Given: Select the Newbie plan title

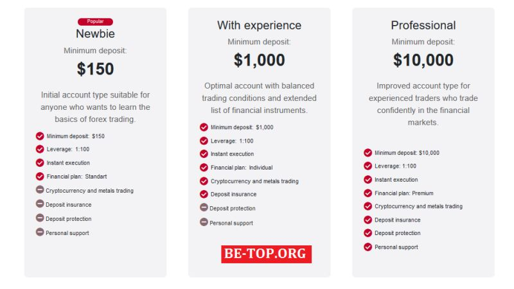Looking at the screenshot, I should point(95,33).
